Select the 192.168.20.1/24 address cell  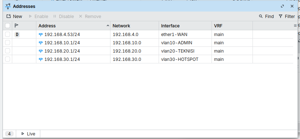pos(73,51)
